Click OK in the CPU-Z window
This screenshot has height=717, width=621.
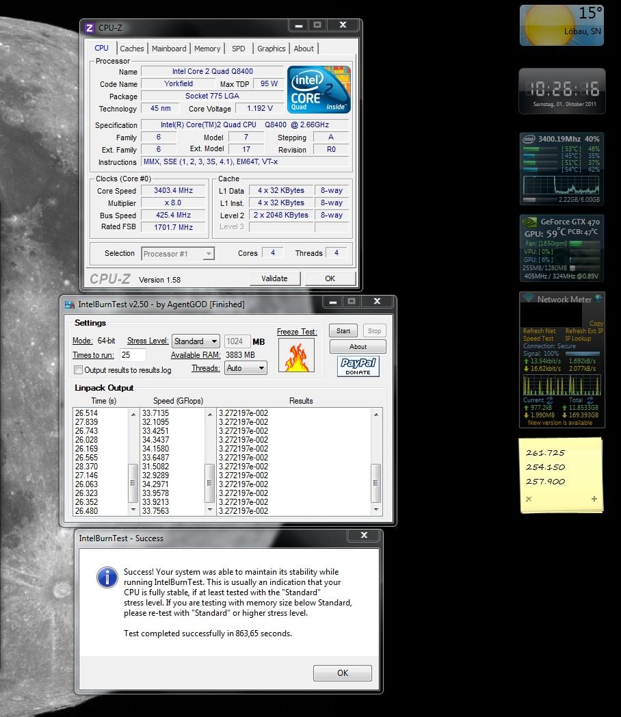point(330,278)
